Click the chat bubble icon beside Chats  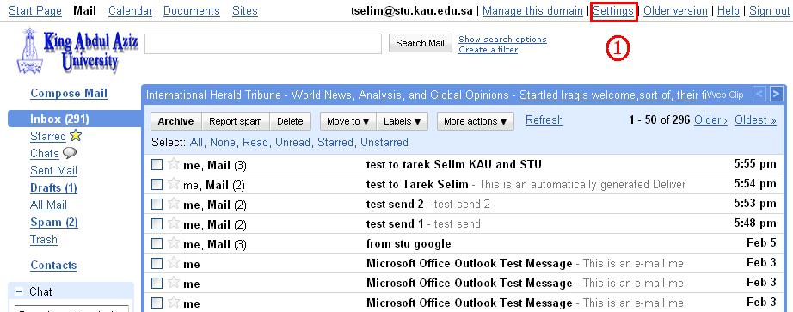pos(70,153)
